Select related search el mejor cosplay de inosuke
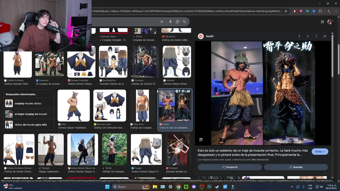Image resolution: width=340 pixels, height=191 pixels. click(x=29, y=114)
